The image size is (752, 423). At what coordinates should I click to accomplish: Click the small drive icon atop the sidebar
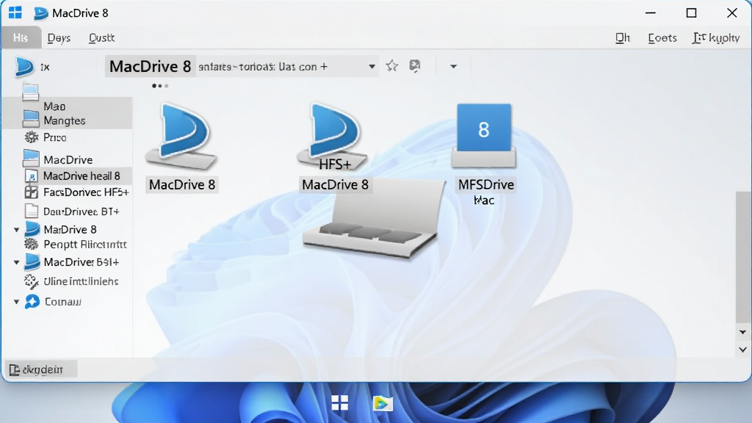[31, 92]
